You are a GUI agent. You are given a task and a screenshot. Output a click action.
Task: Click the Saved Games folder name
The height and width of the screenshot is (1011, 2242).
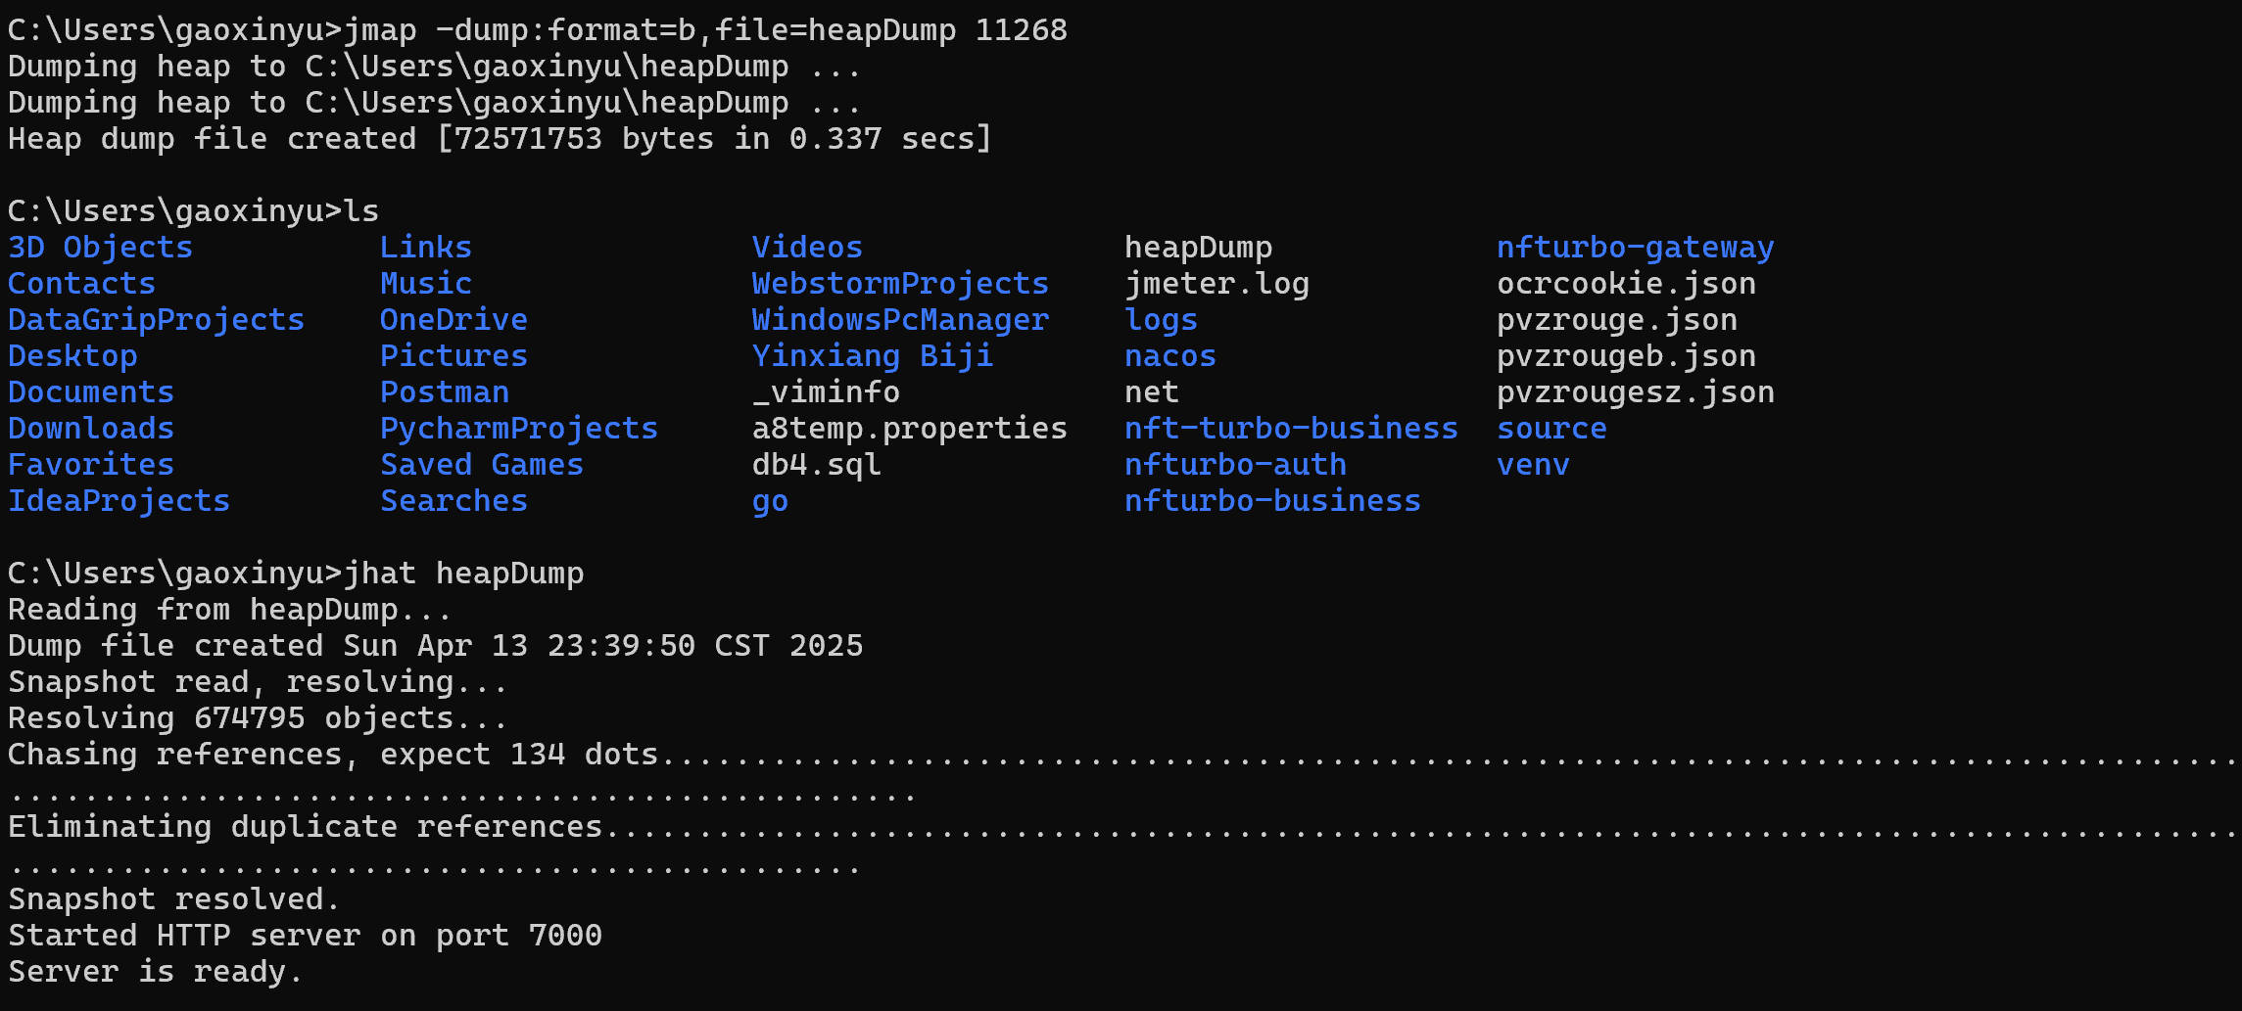(481, 465)
